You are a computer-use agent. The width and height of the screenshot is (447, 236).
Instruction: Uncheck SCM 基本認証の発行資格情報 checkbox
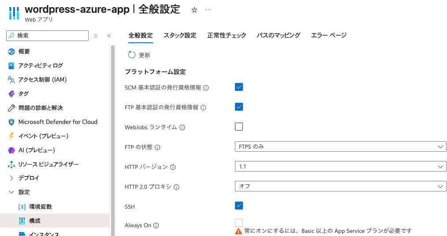(x=239, y=87)
